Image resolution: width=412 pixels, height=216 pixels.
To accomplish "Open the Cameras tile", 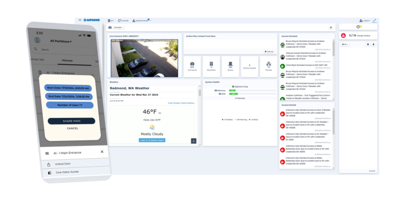I will (x=192, y=66).
